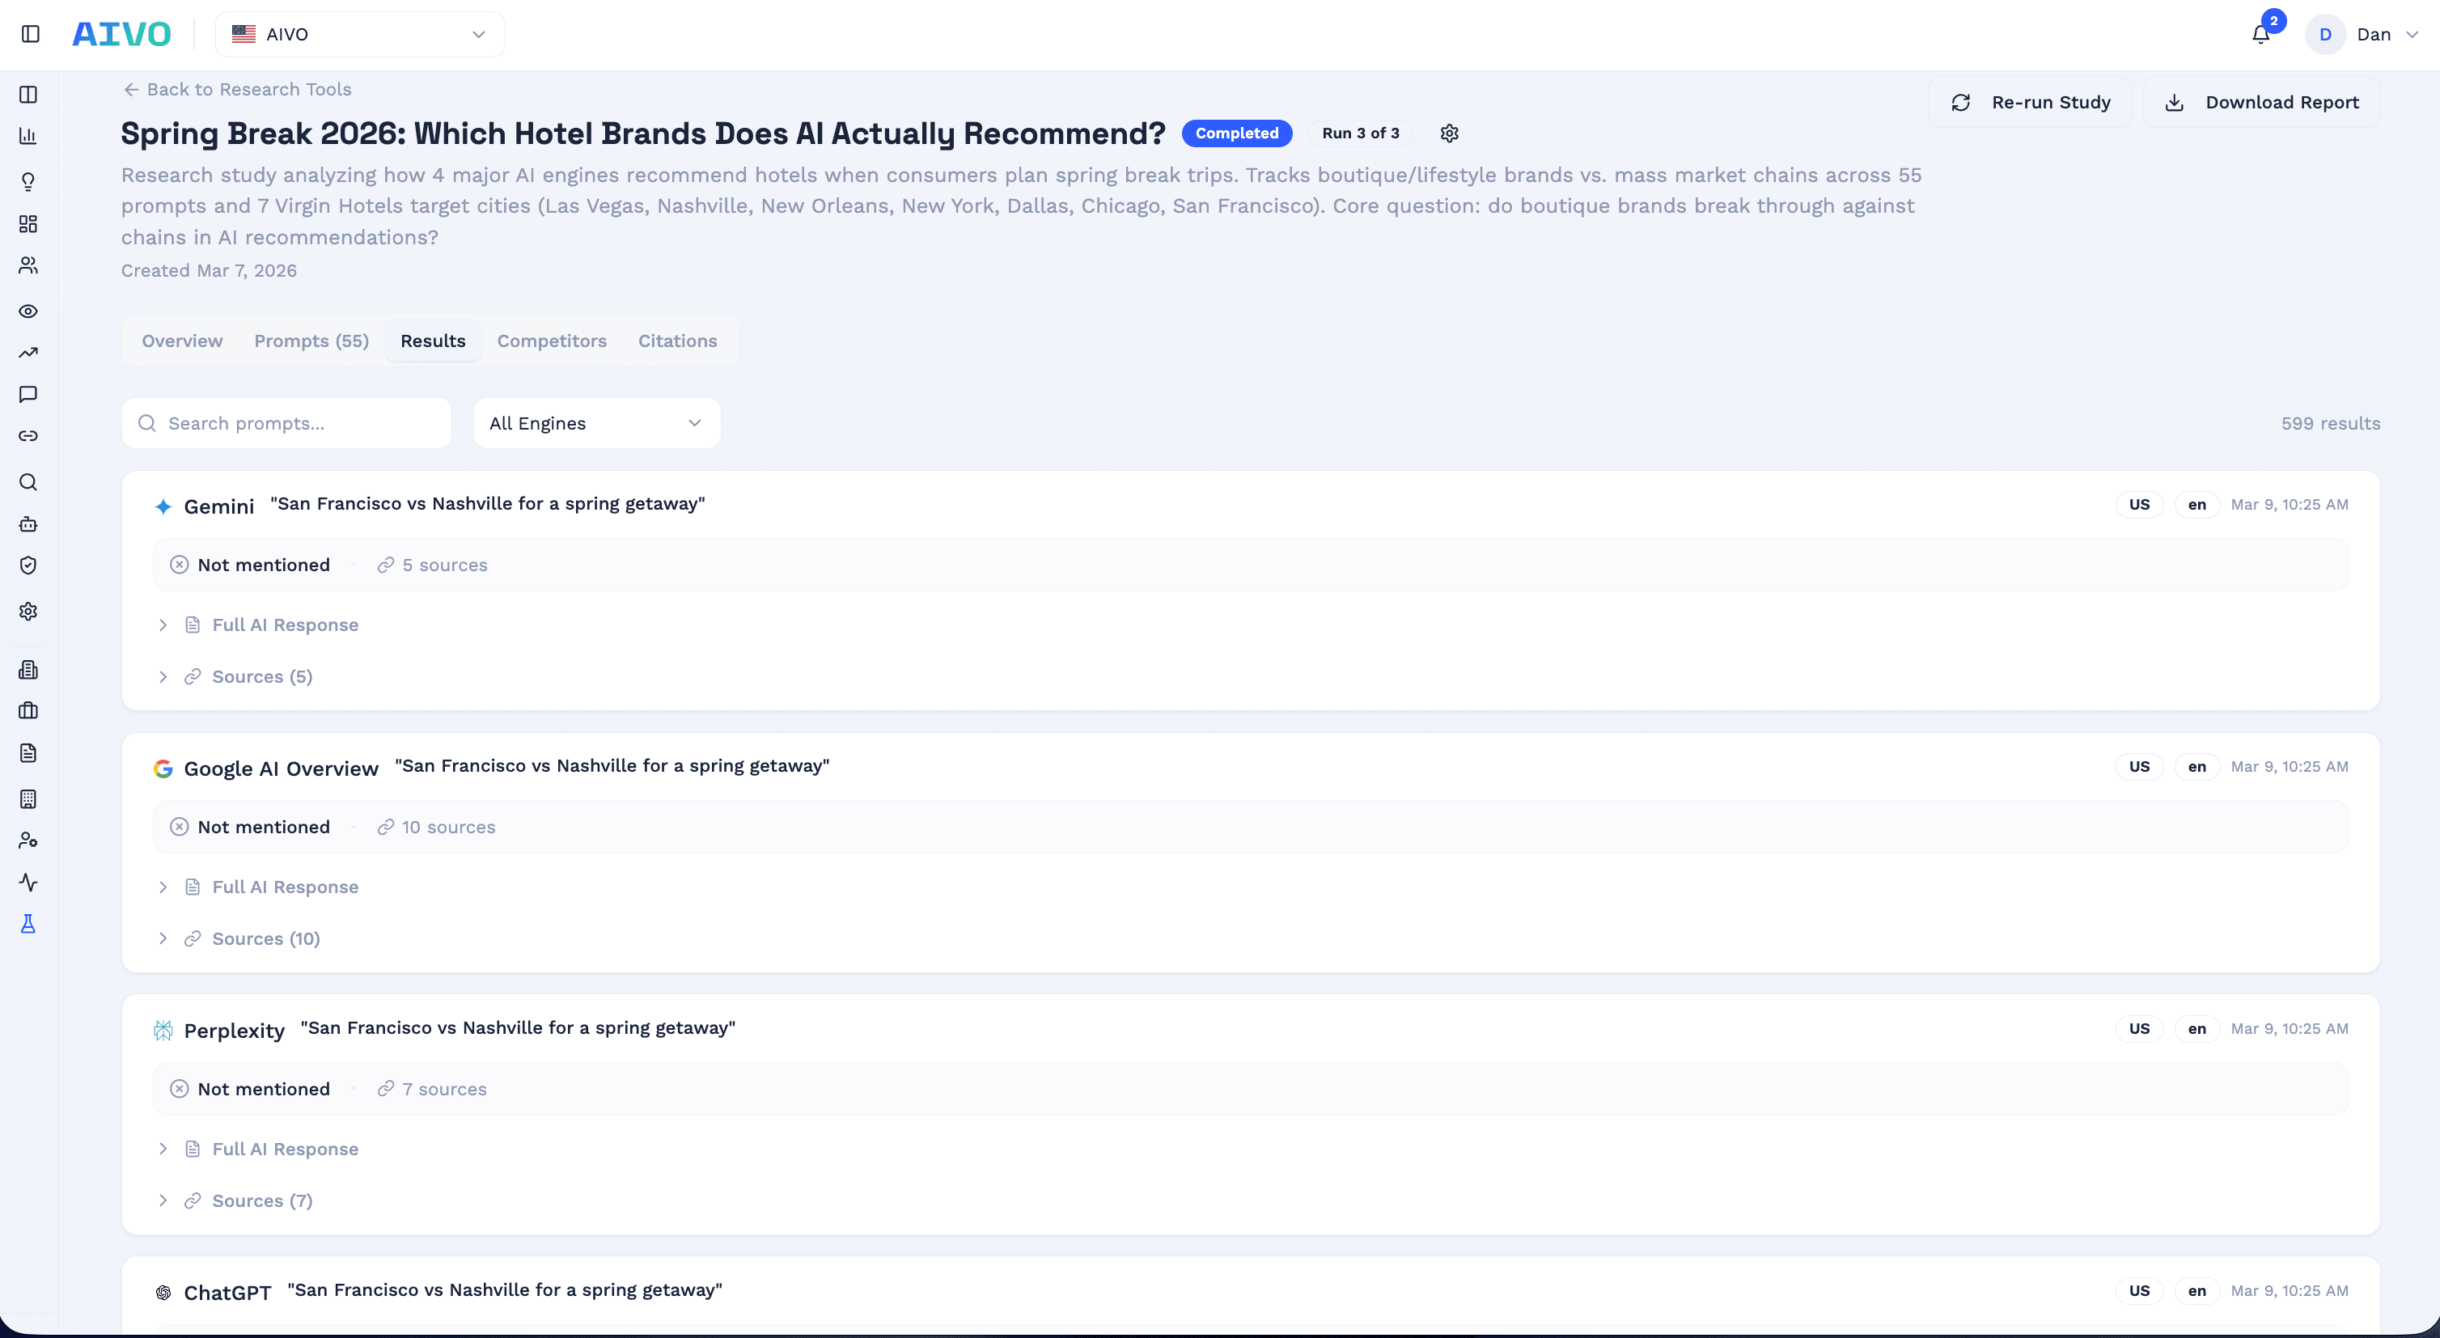Switch to the Competitors tab
The height and width of the screenshot is (1338, 2440).
(553, 341)
